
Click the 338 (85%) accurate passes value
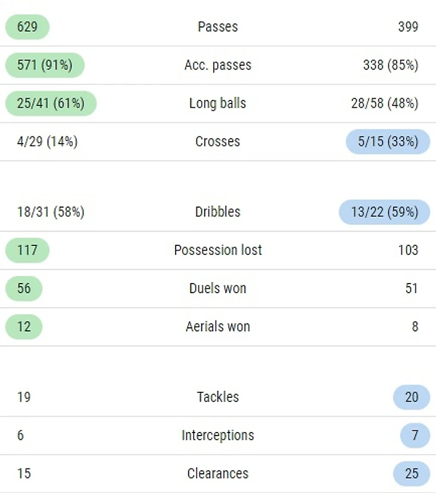pos(391,65)
